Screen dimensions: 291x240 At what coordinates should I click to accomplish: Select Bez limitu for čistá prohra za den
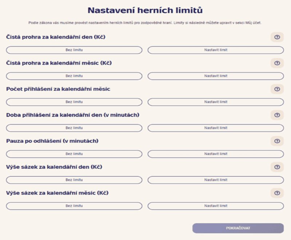(74, 50)
